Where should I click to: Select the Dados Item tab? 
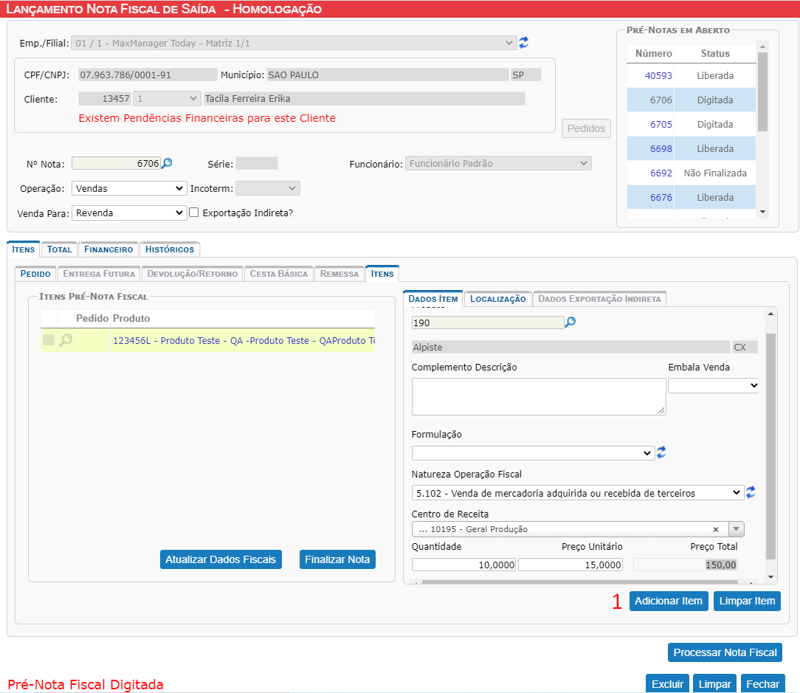(x=433, y=299)
